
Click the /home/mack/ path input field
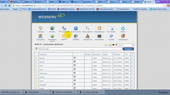point(80,49)
